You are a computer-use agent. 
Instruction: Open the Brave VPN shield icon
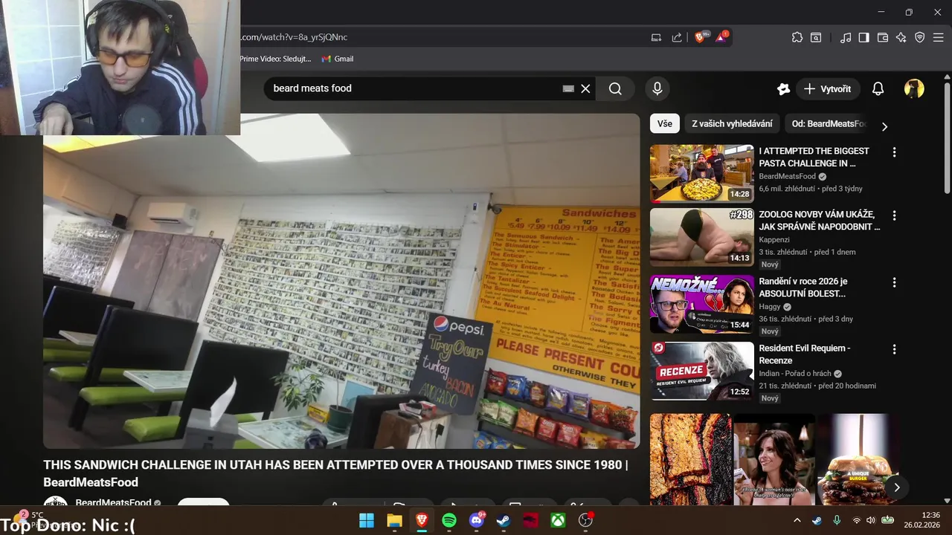click(920, 37)
